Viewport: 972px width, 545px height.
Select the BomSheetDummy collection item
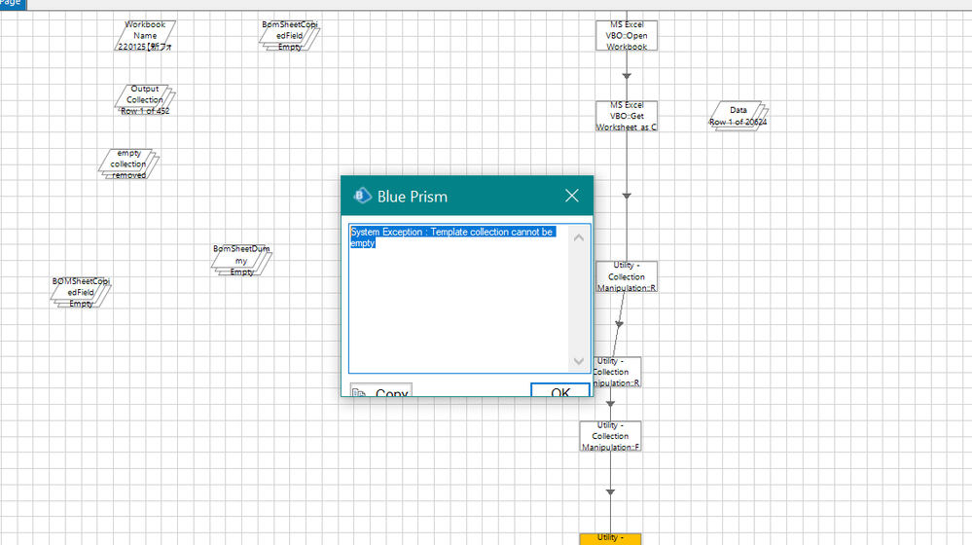(241, 260)
